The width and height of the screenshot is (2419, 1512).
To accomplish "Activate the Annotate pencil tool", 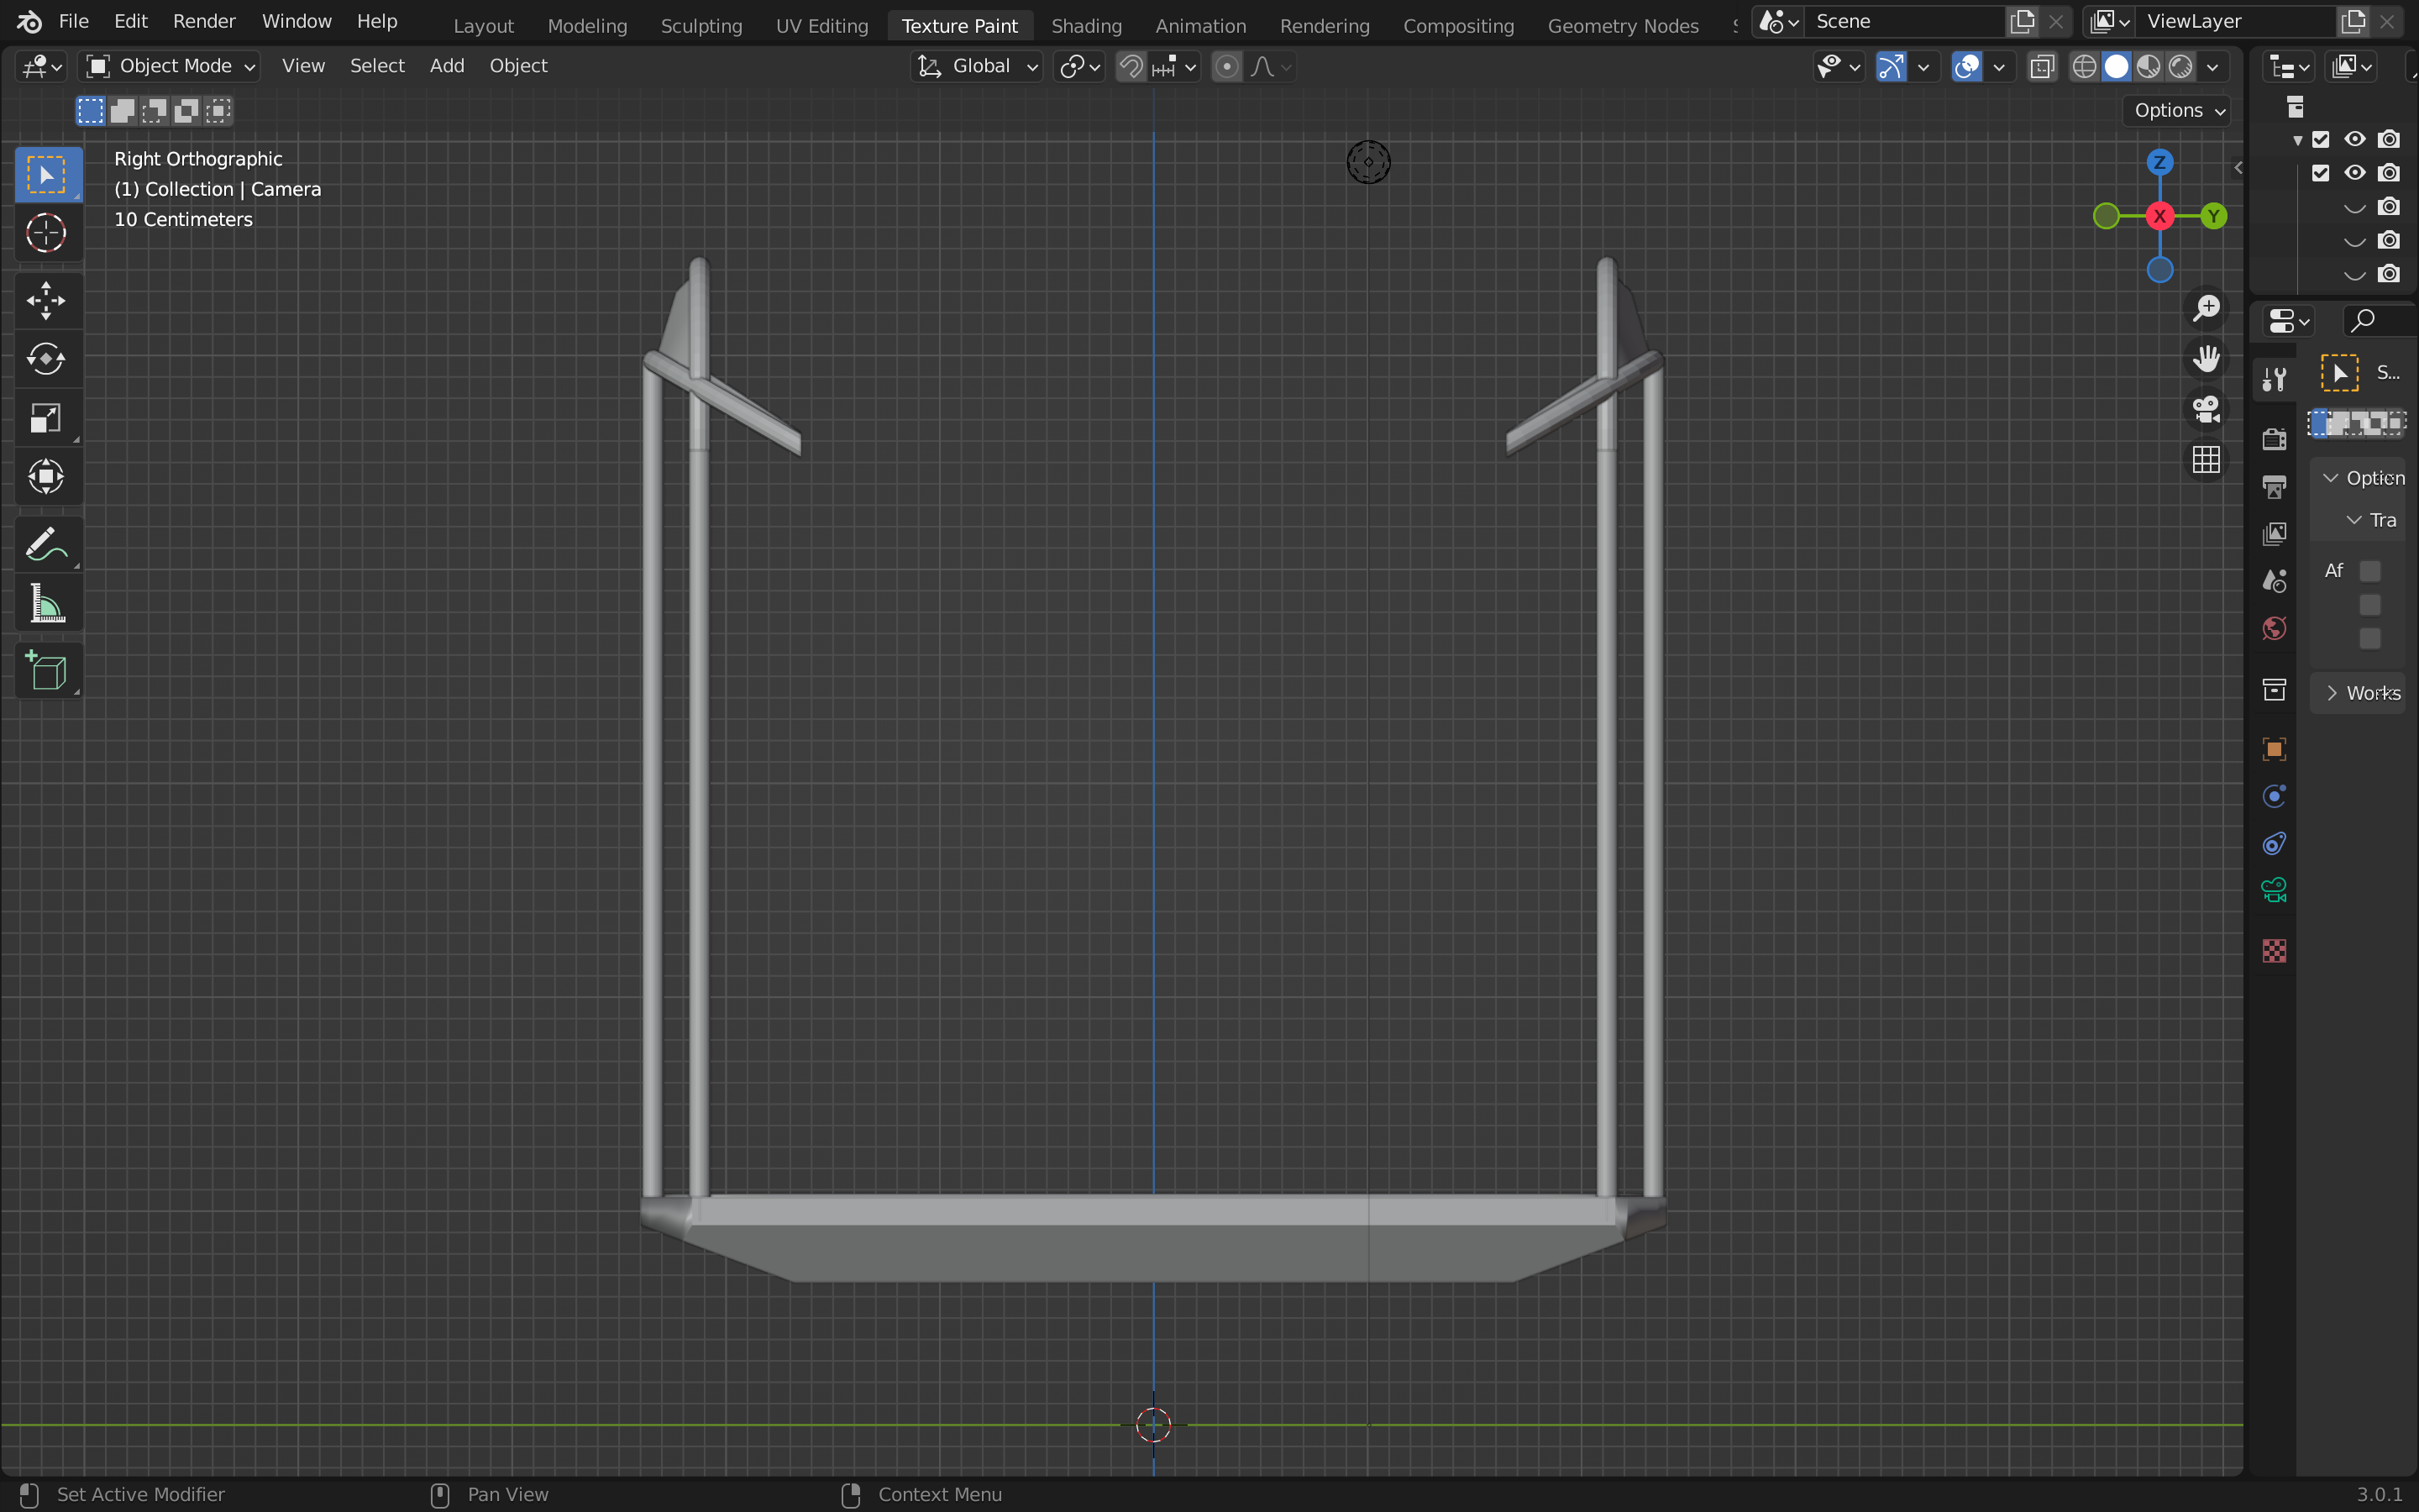I will click(46, 544).
